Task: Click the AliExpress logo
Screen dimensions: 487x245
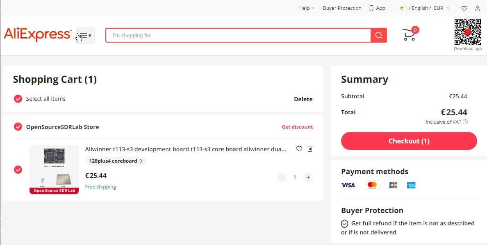Action: (x=37, y=35)
